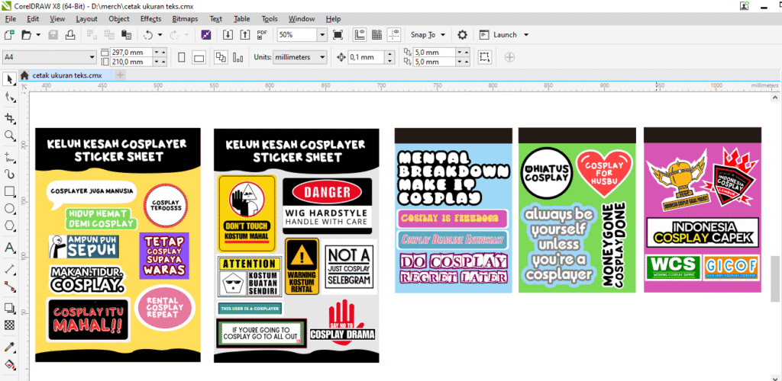Open the Units millimeters dropdown
This screenshot has width=782, height=381.
click(x=322, y=57)
